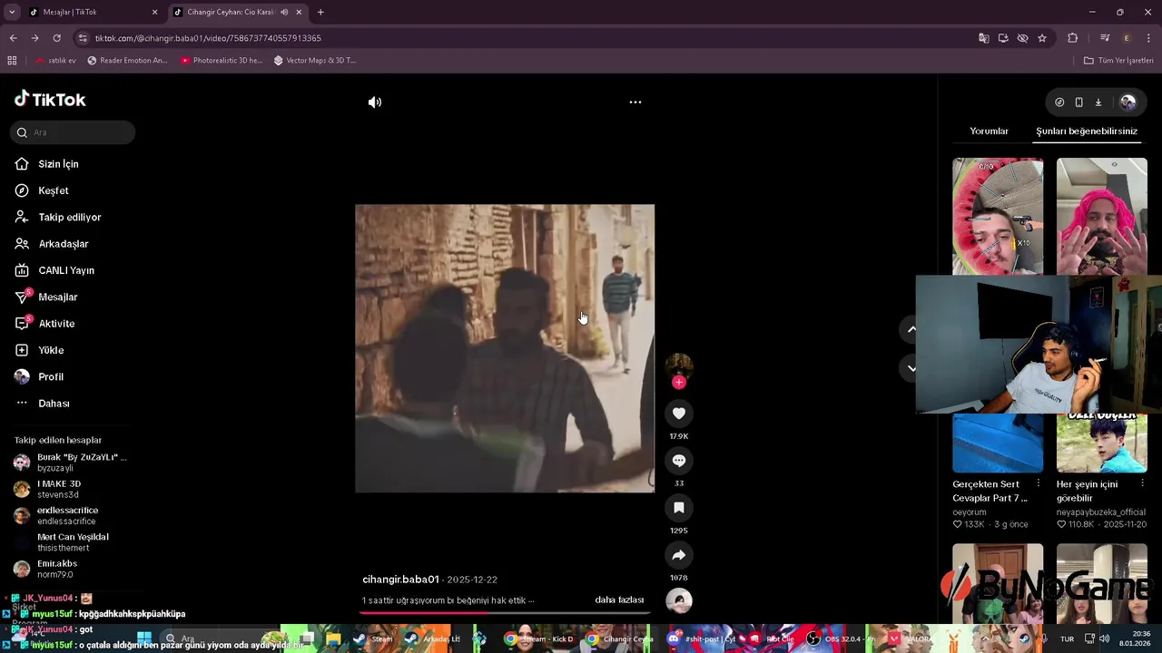Open OBS from the taskbar
The height and width of the screenshot is (653, 1162).
tap(840, 638)
